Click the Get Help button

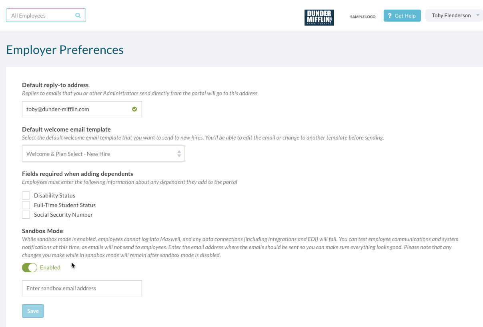pos(402,16)
